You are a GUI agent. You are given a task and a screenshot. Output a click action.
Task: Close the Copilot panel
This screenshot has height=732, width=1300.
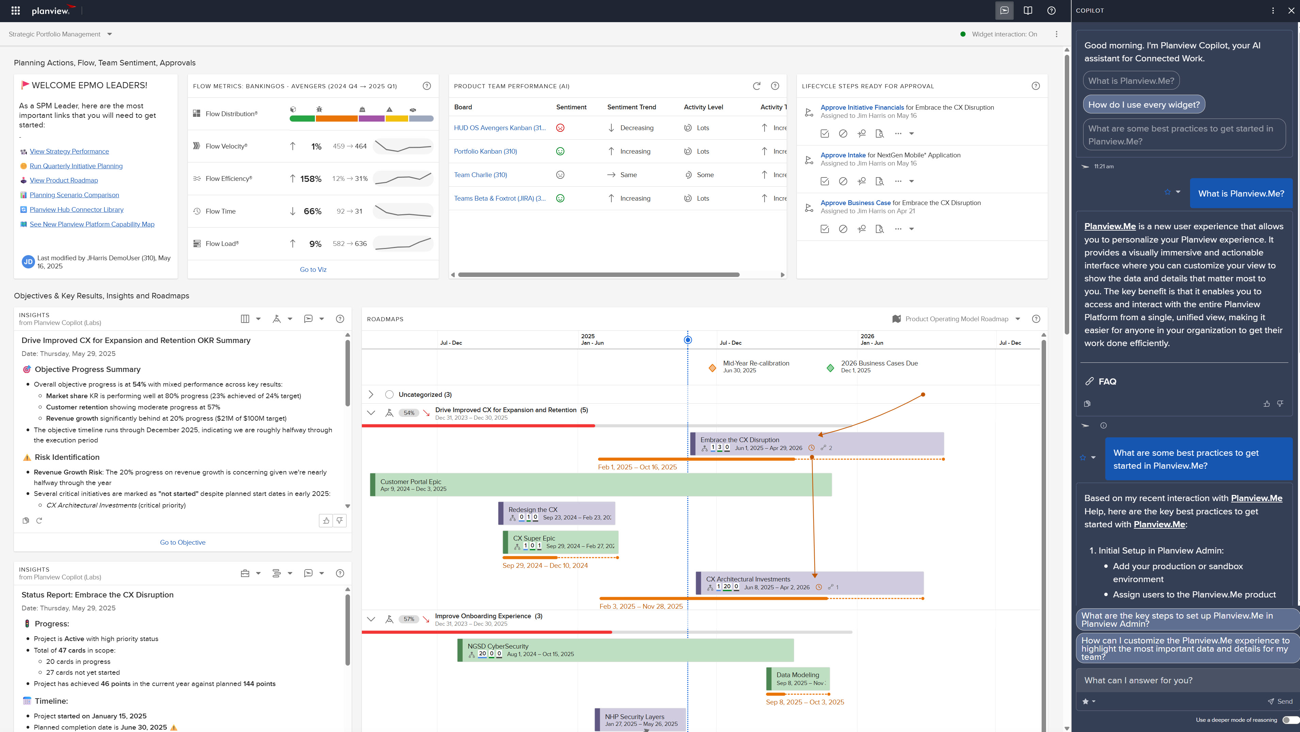(x=1291, y=11)
